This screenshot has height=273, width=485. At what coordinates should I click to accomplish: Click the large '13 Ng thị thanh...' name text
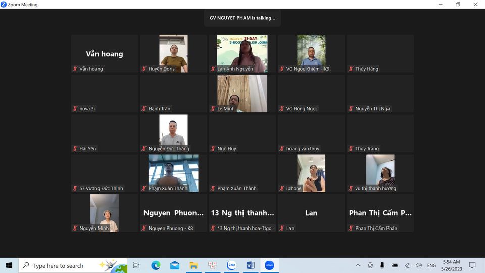pyautogui.click(x=242, y=213)
